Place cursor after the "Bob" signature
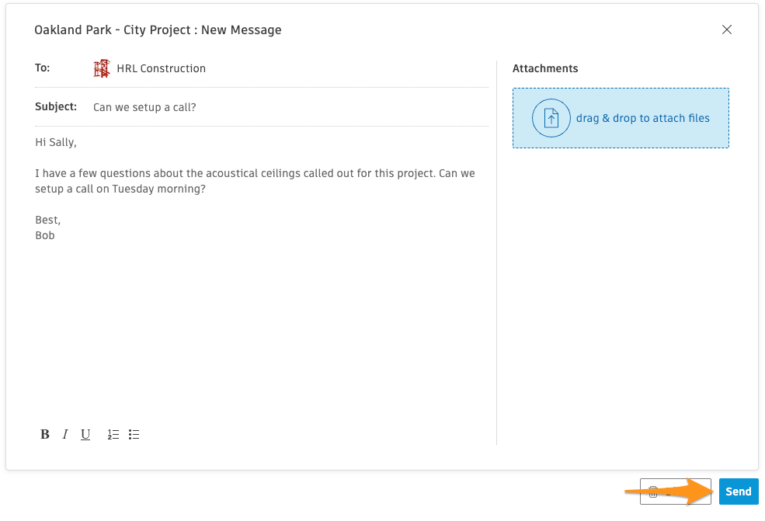765x521 pixels. coord(55,235)
